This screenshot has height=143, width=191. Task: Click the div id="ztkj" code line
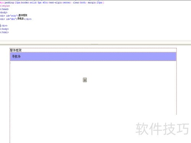14,16
